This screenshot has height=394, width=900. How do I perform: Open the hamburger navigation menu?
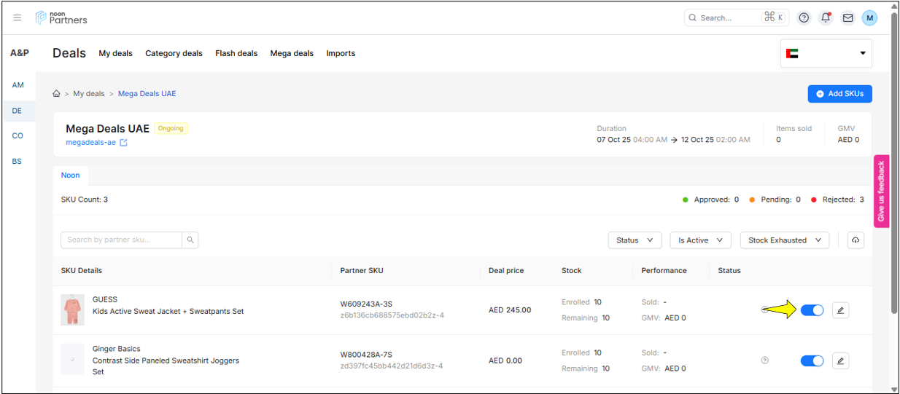point(18,18)
